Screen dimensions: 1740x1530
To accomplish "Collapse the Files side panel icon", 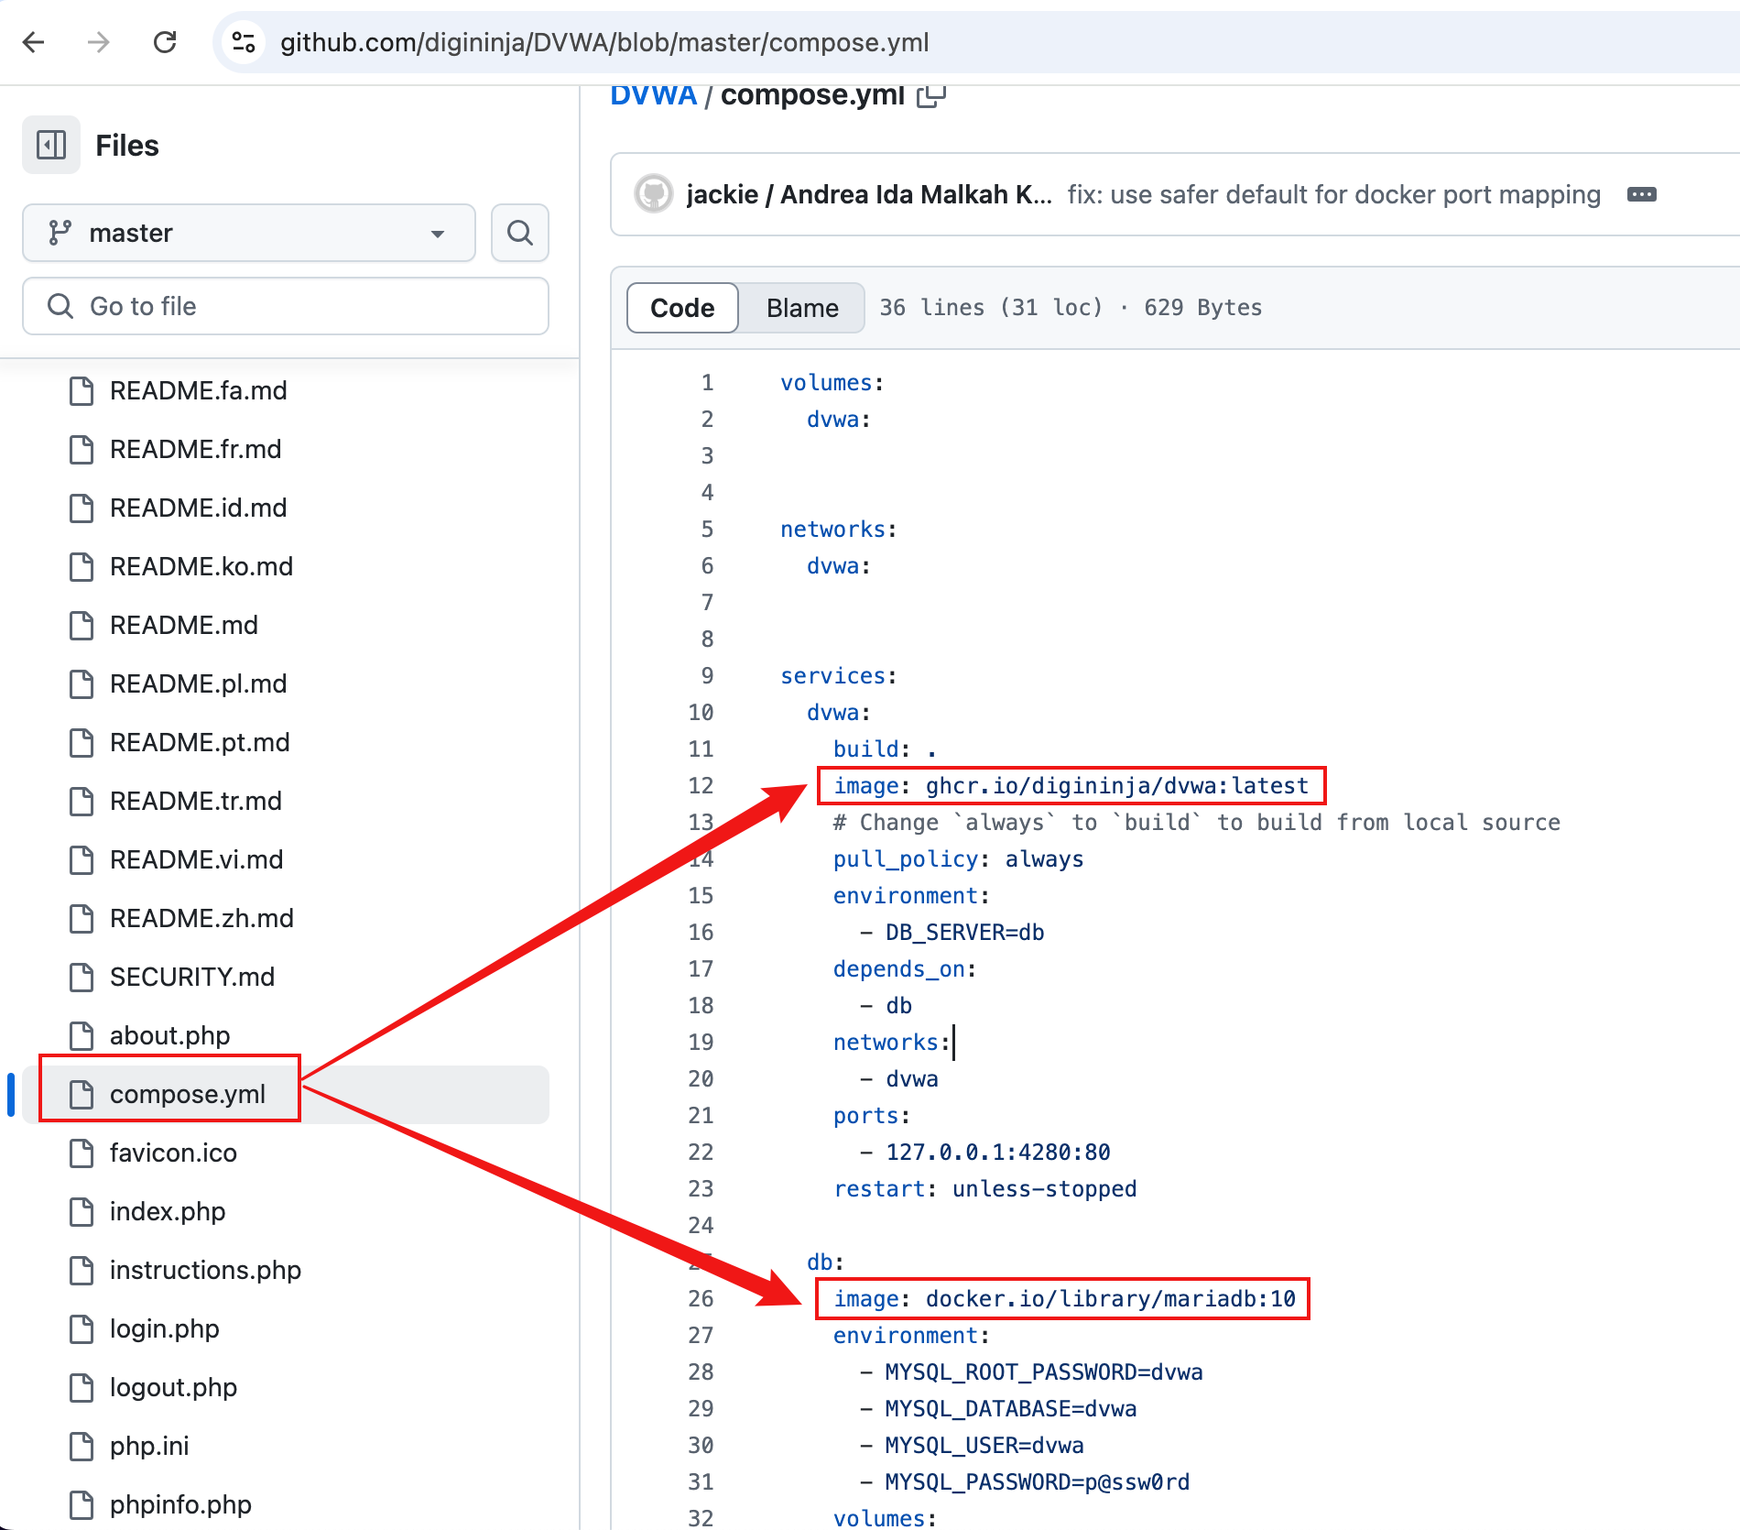I will pyautogui.click(x=51, y=145).
